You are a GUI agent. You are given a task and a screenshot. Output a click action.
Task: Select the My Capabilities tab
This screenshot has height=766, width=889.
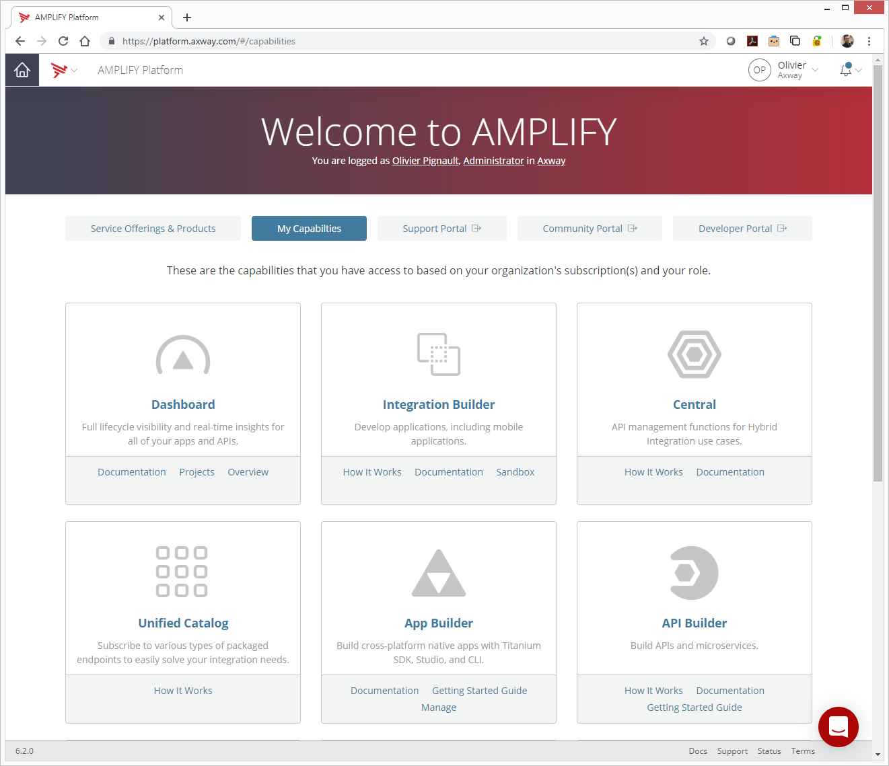(309, 229)
